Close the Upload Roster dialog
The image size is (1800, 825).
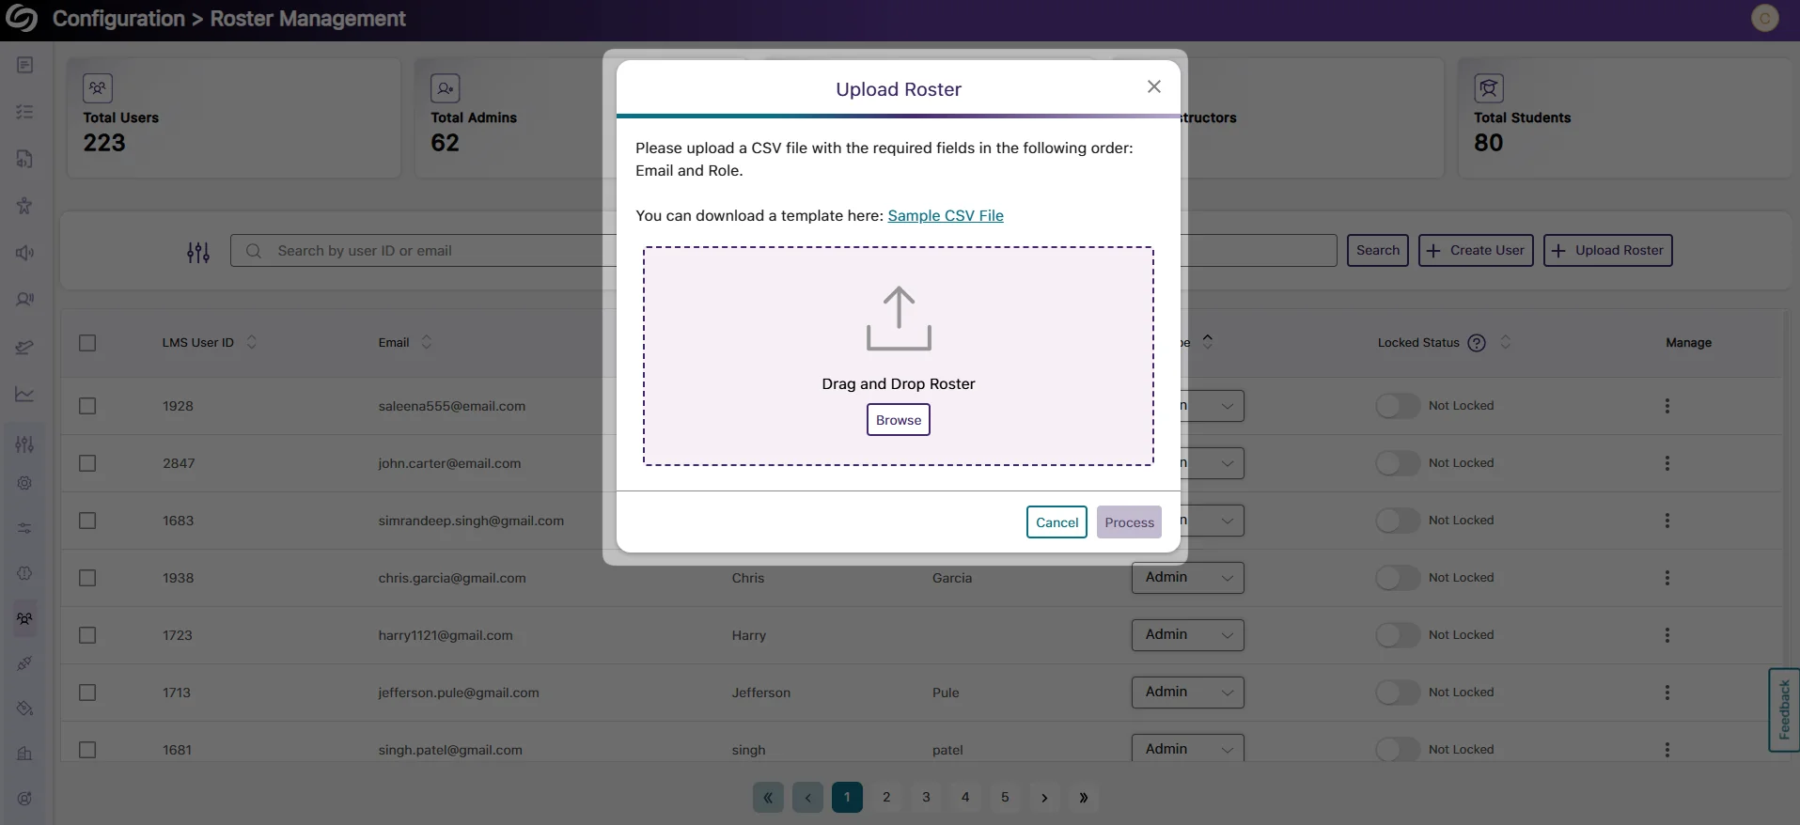point(1153,87)
